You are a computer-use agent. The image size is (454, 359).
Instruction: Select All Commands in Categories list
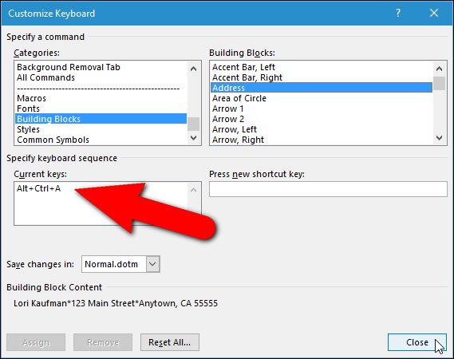click(45, 77)
